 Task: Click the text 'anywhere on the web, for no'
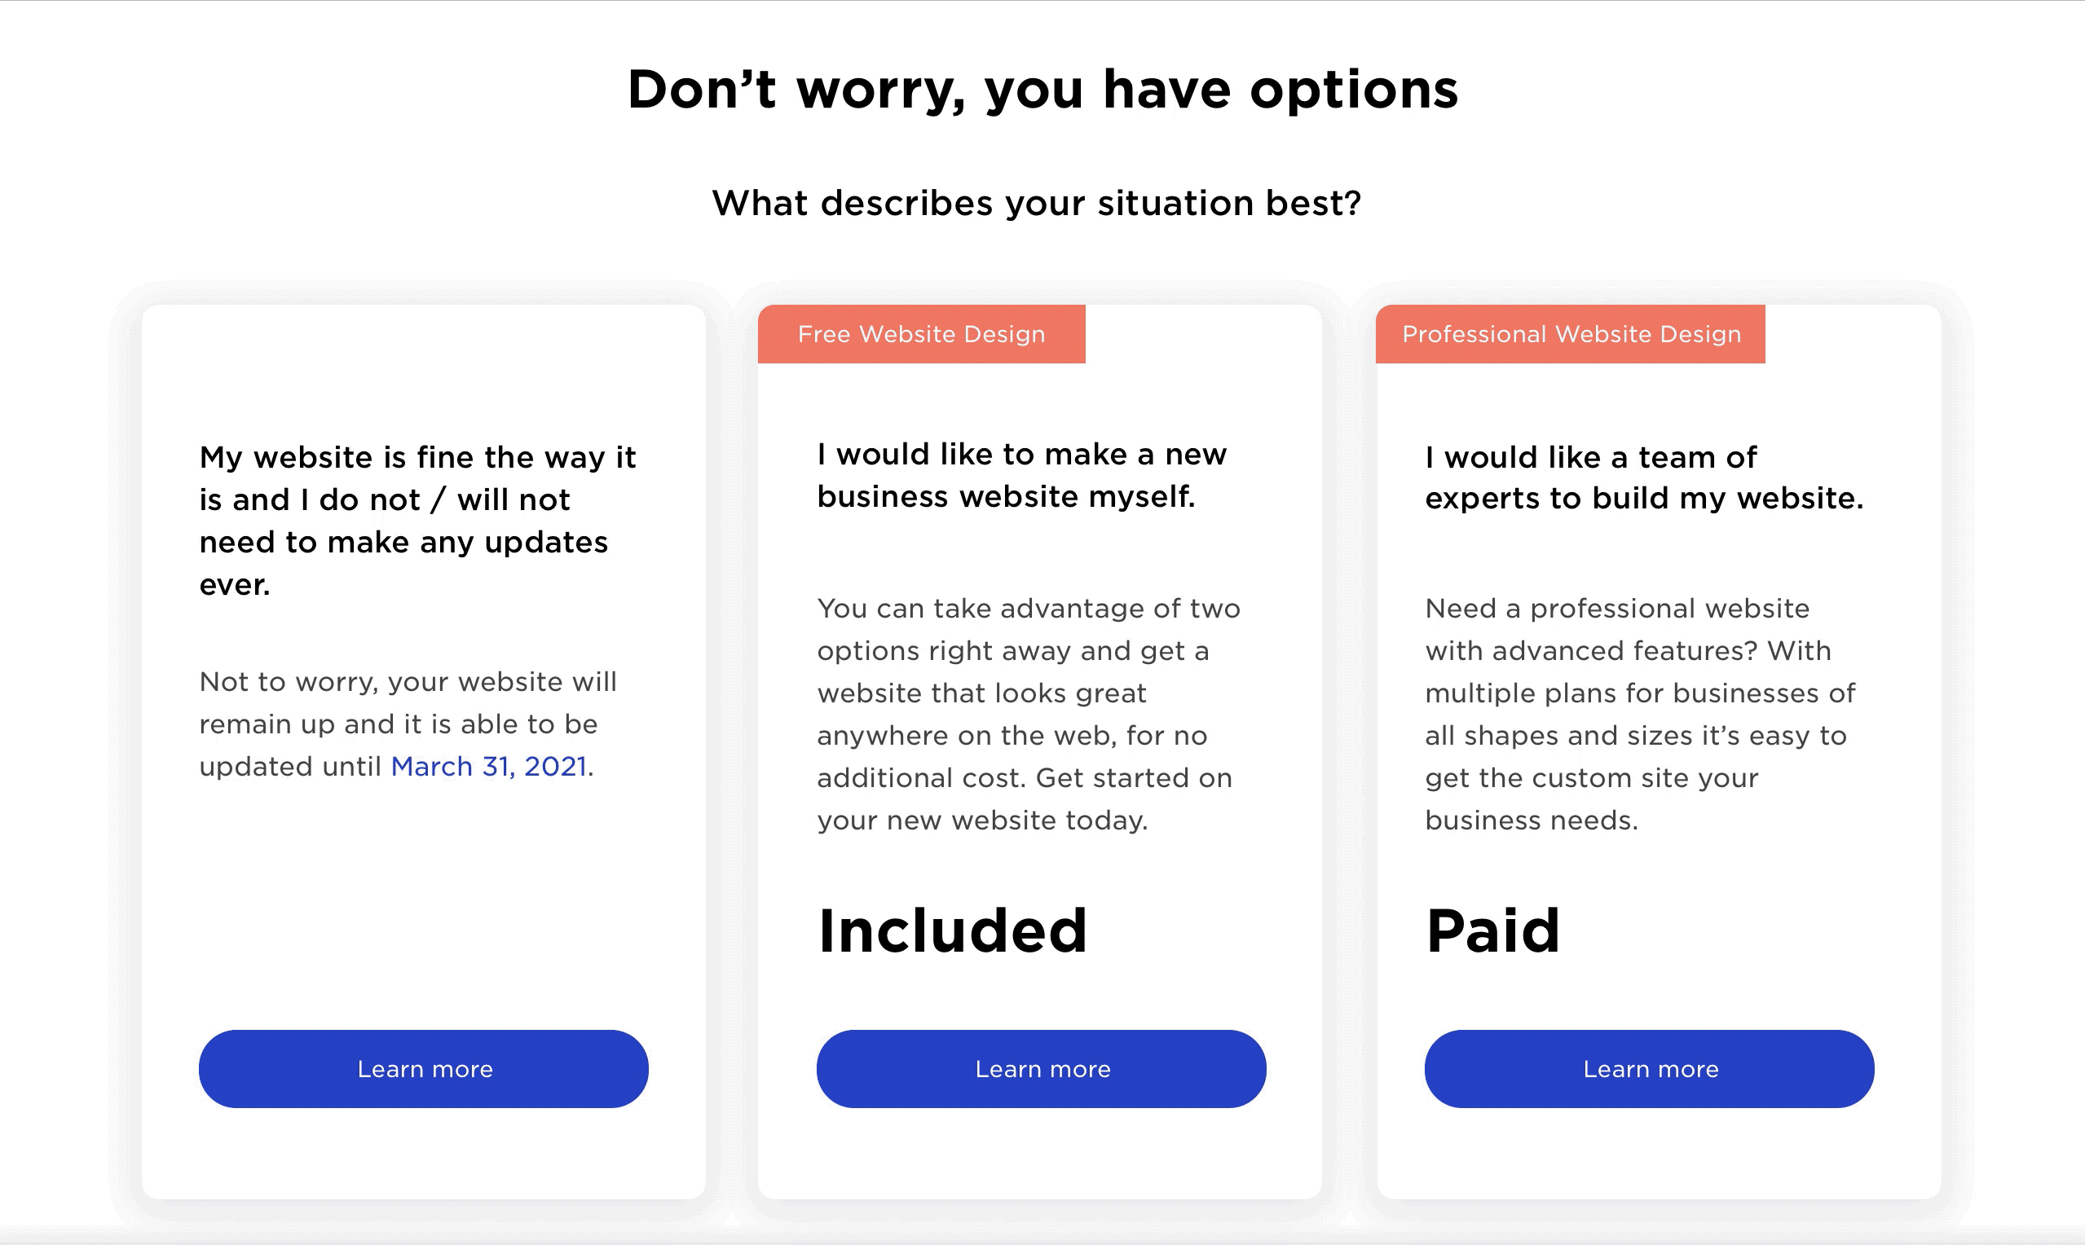tap(1012, 735)
